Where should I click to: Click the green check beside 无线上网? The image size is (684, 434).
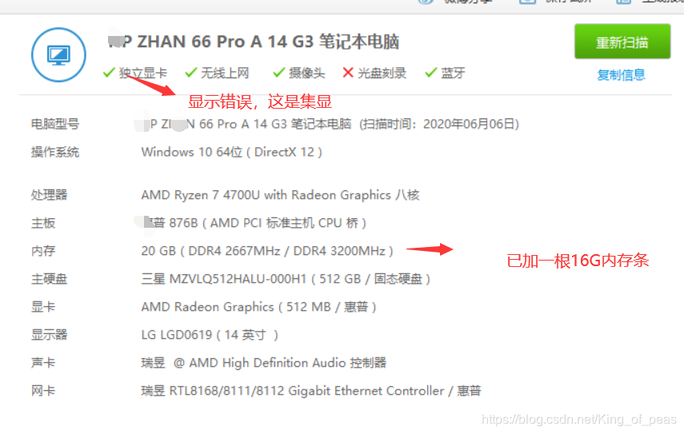point(191,72)
